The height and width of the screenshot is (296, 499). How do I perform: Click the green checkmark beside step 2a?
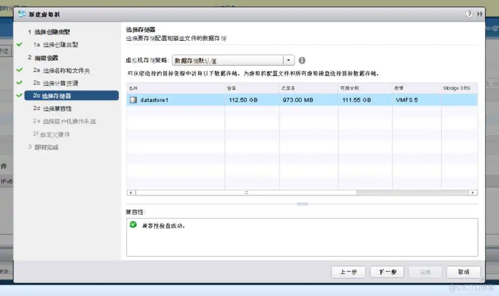click(x=19, y=70)
